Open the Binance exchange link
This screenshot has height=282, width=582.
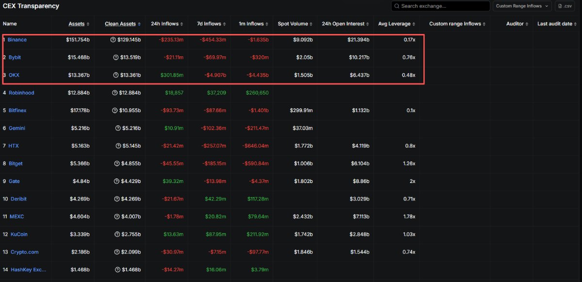pos(17,40)
